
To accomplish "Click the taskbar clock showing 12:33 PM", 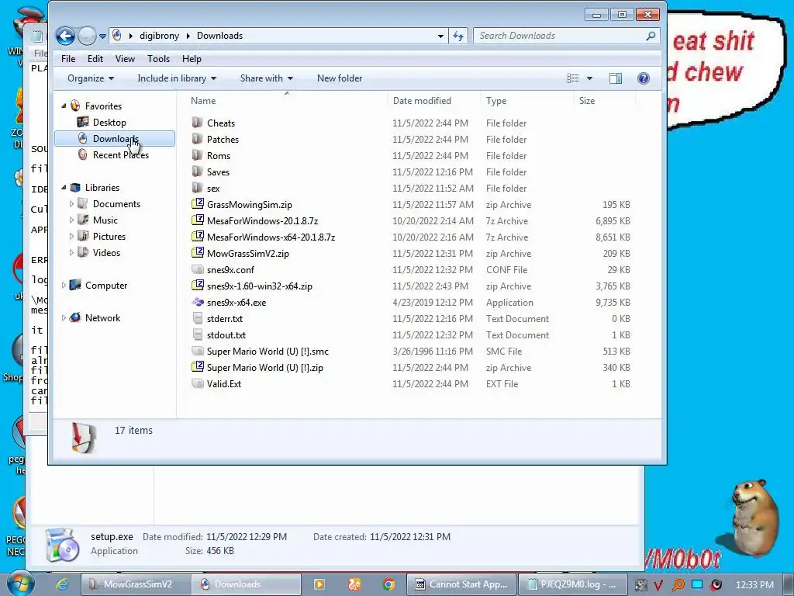I will pos(754,584).
